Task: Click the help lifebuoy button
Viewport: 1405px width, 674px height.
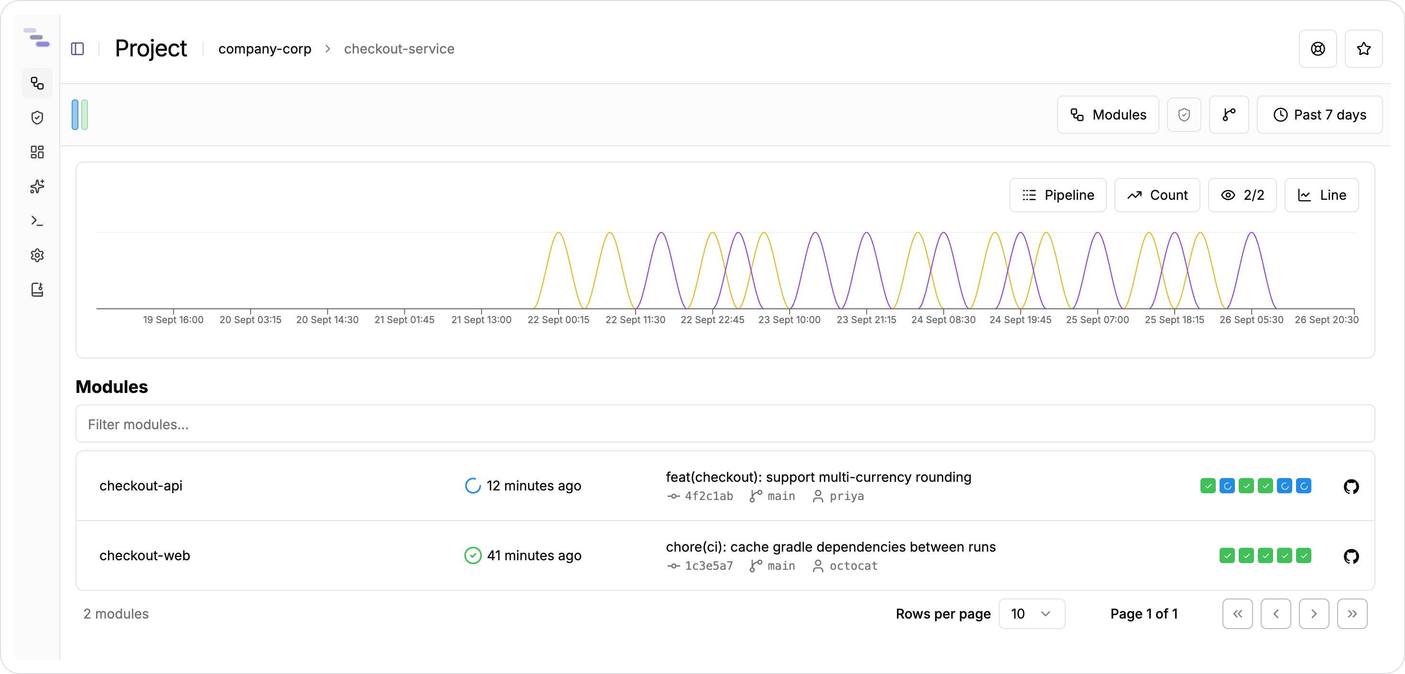Action: click(1317, 49)
